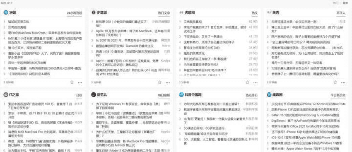Open the more options menu on 虎嗅网 card

tap(255, 82)
